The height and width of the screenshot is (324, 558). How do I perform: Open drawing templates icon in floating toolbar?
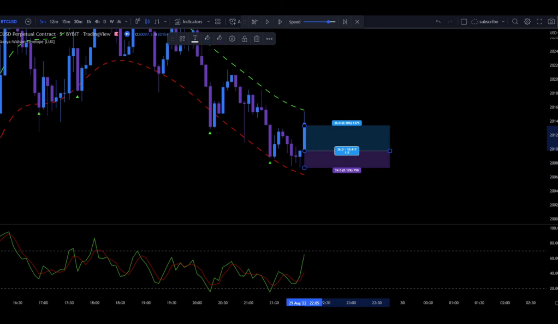point(182,39)
